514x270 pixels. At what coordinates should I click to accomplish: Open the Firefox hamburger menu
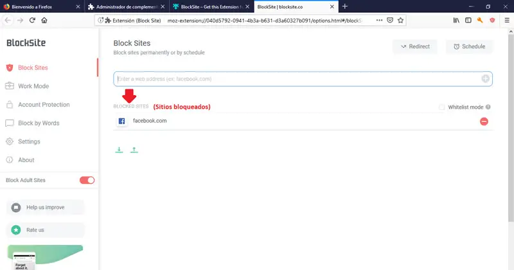pos(507,21)
